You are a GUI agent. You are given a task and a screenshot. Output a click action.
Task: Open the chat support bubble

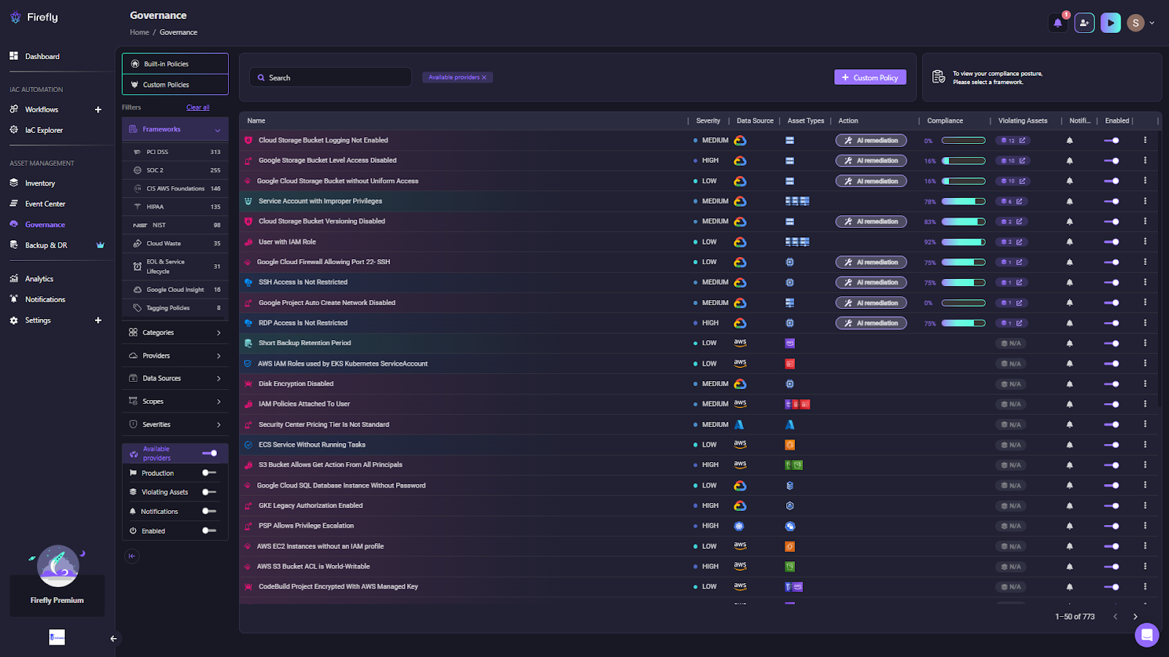(1146, 634)
